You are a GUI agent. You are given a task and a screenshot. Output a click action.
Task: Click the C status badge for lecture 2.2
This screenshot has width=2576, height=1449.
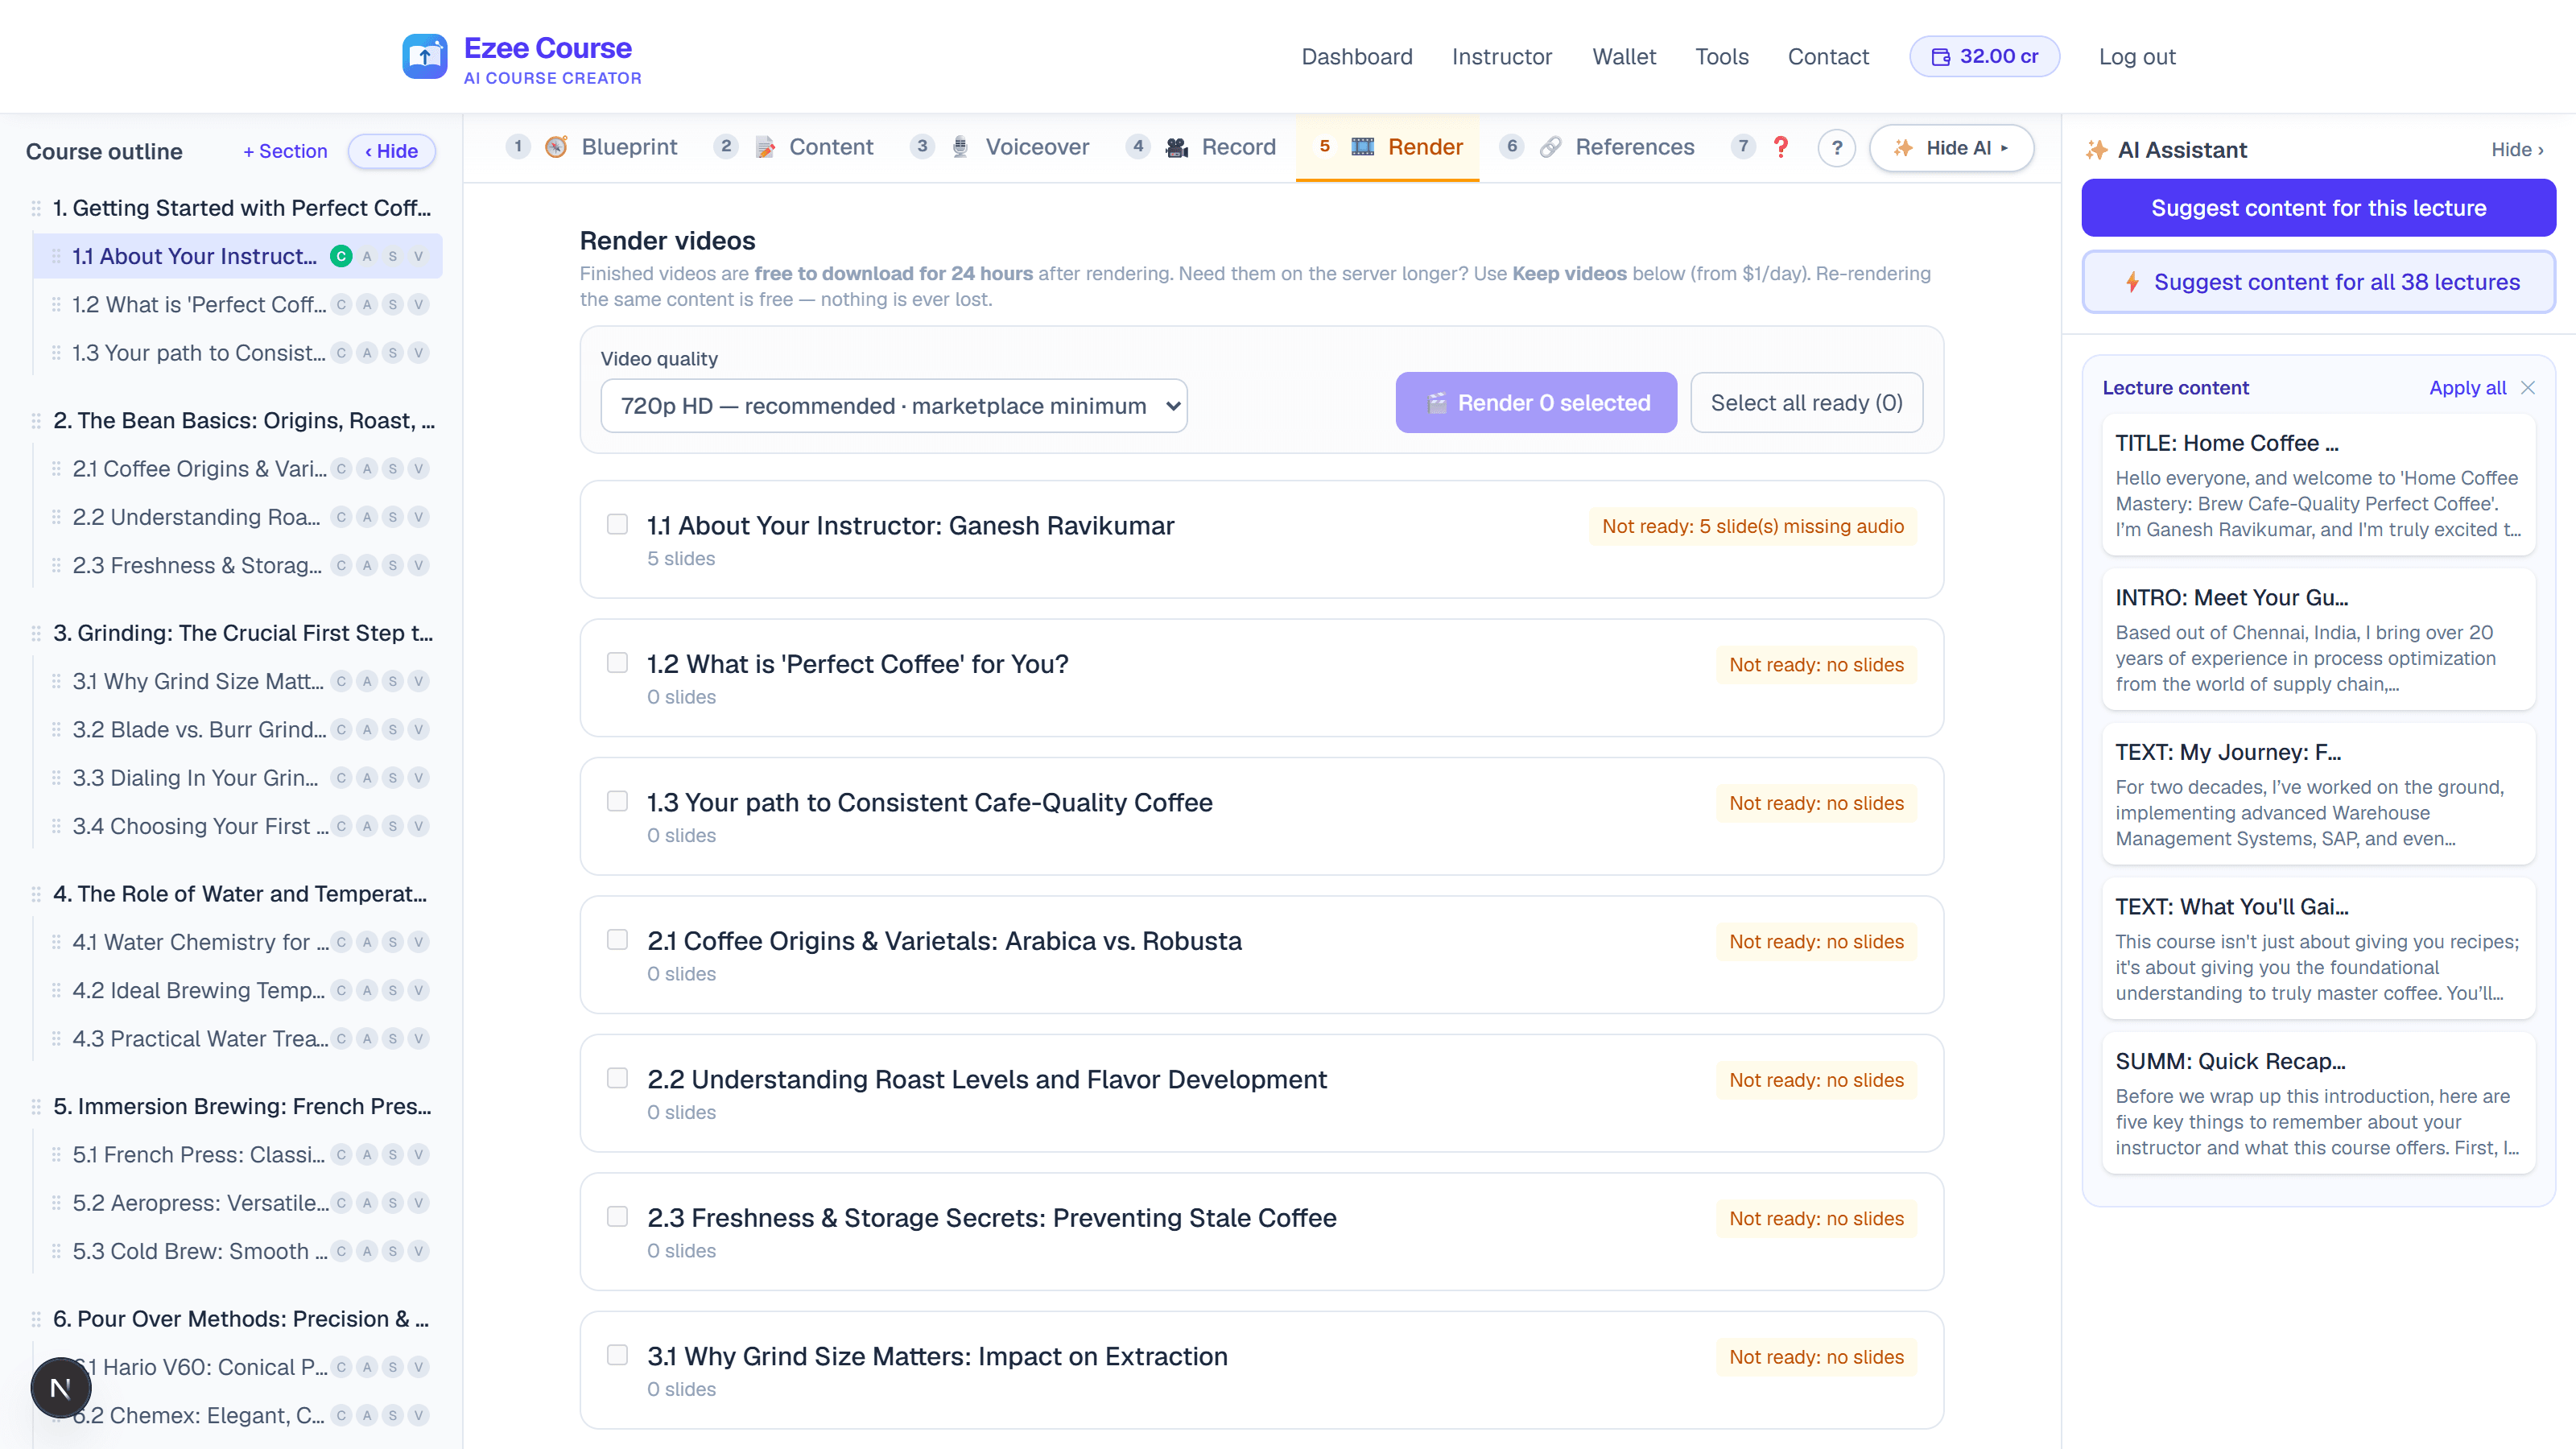(341, 517)
